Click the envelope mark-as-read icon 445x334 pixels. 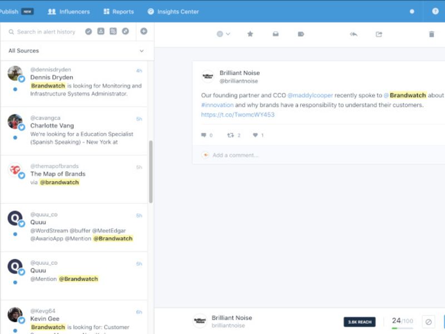(x=275, y=34)
